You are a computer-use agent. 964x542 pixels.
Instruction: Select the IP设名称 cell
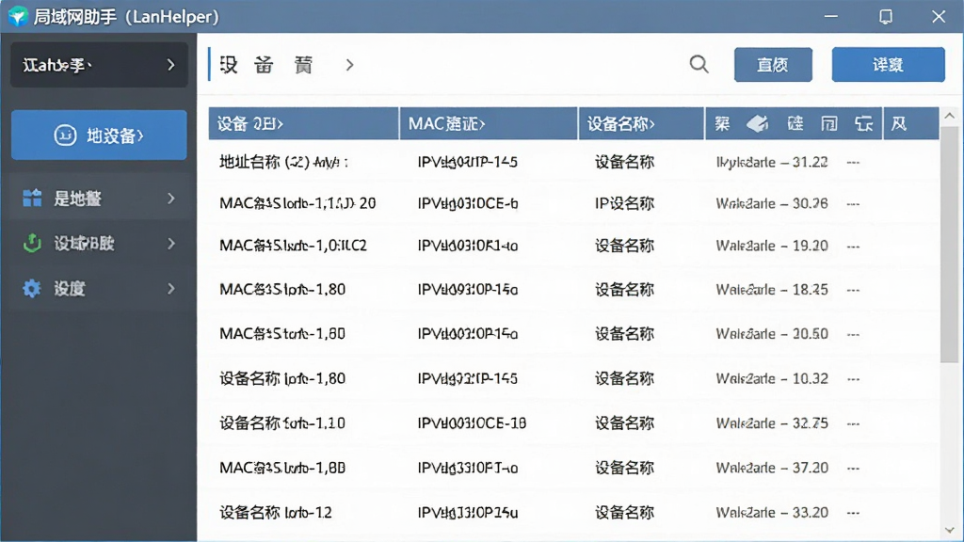pyautogui.click(x=625, y=203)
